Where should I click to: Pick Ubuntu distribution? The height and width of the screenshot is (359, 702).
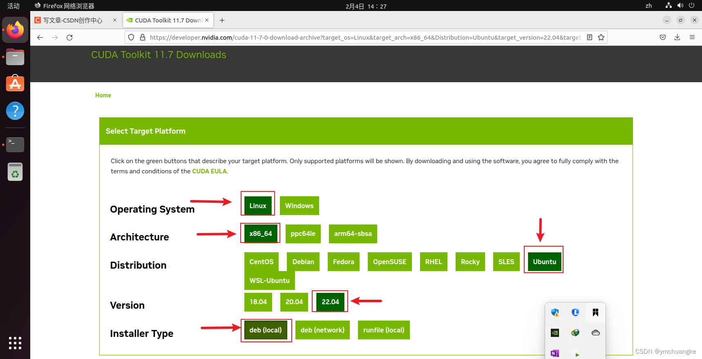[x=545, y=262]
